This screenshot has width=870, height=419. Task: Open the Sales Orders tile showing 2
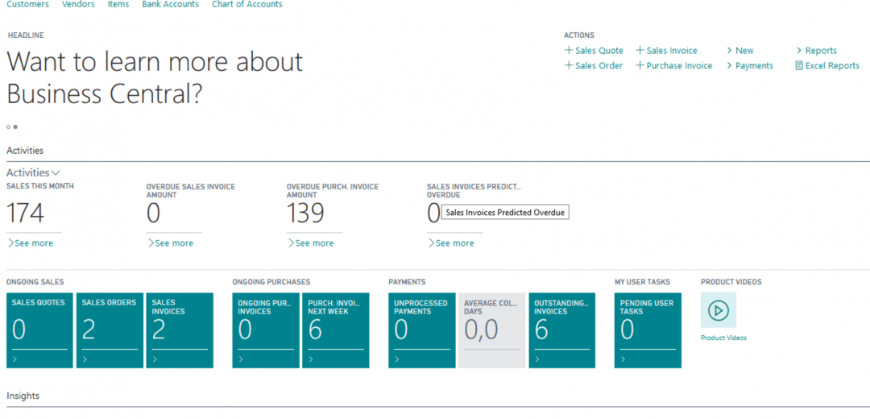(x=110, y=330)
